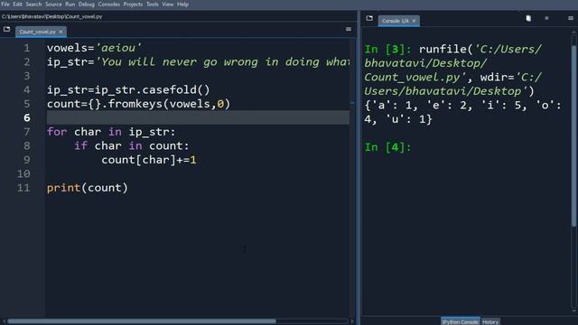578x325 pixels.
Task: Click the 'In [3]:' console prompt text
Action: 387,50
